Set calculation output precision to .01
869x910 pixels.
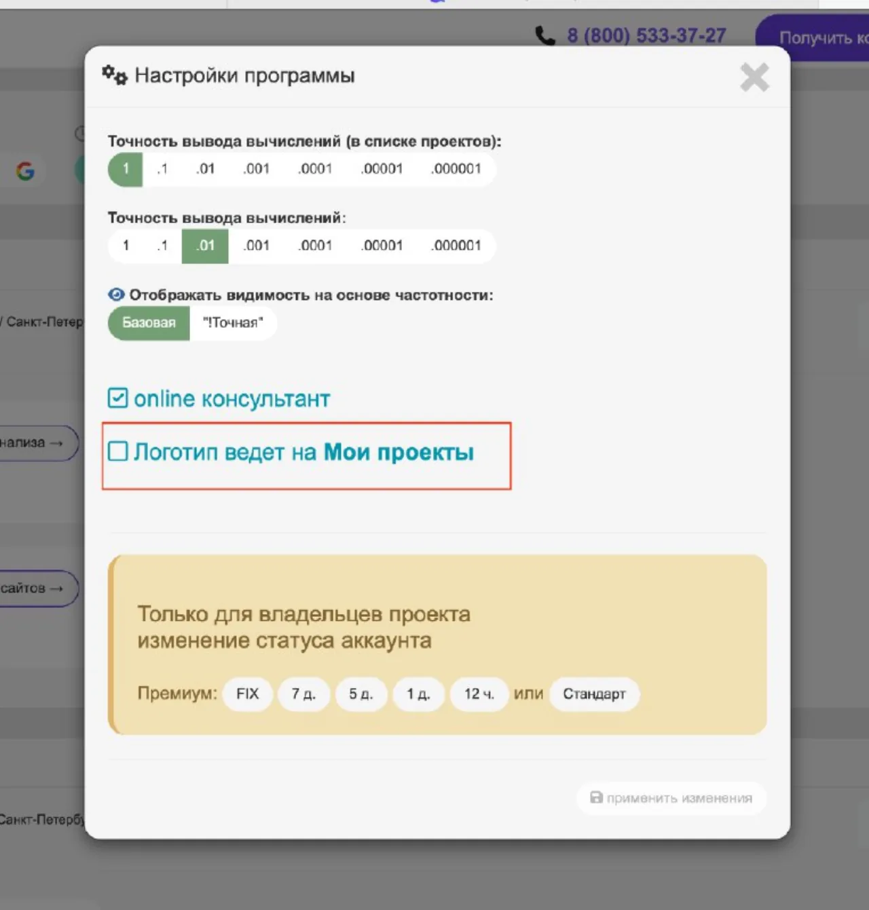205,246
